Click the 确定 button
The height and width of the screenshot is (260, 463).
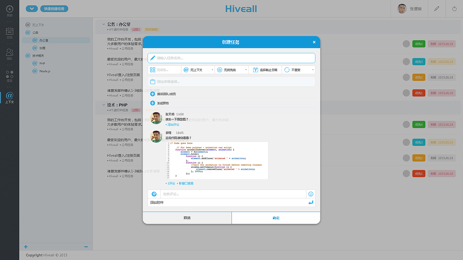tap(276, 218)
